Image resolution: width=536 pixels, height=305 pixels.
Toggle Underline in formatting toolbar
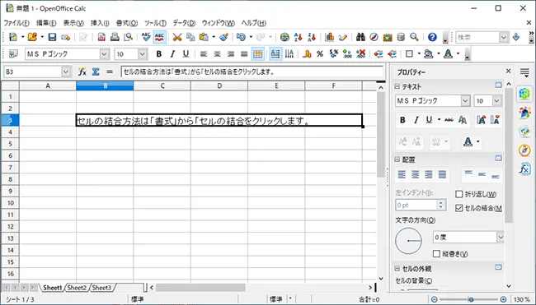186,53
